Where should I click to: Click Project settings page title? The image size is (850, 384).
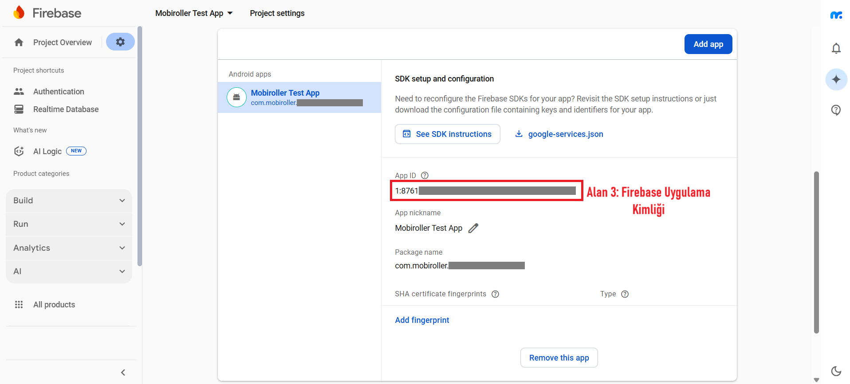click(x=277, y=13)
